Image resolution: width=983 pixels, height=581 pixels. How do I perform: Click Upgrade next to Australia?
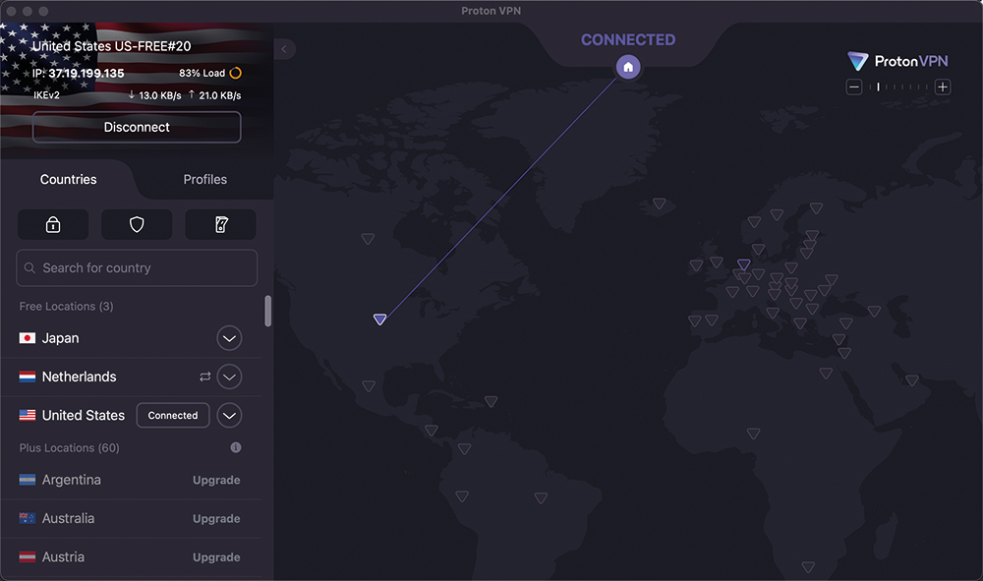(x=216, y=519)
